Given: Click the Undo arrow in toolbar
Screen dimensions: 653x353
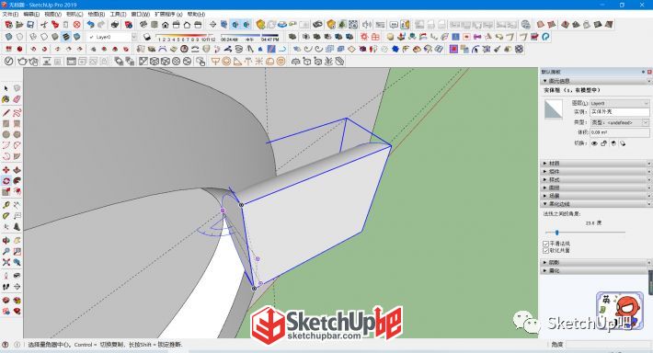Looking at the screenshot, I should 90,25.
